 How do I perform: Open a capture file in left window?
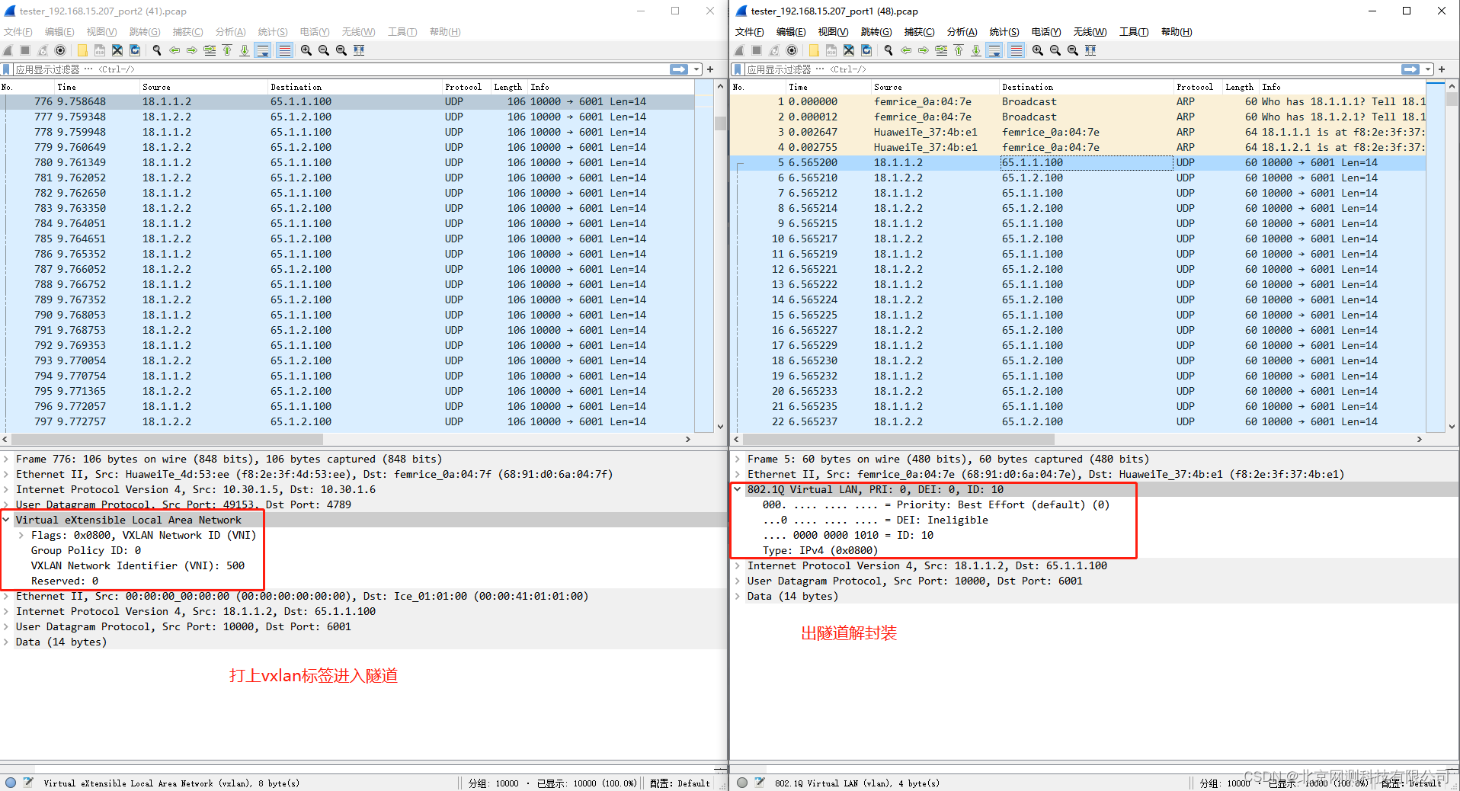tap(82, 50)
